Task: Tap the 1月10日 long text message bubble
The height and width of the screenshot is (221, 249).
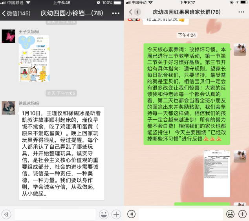Action: [61, 153]
